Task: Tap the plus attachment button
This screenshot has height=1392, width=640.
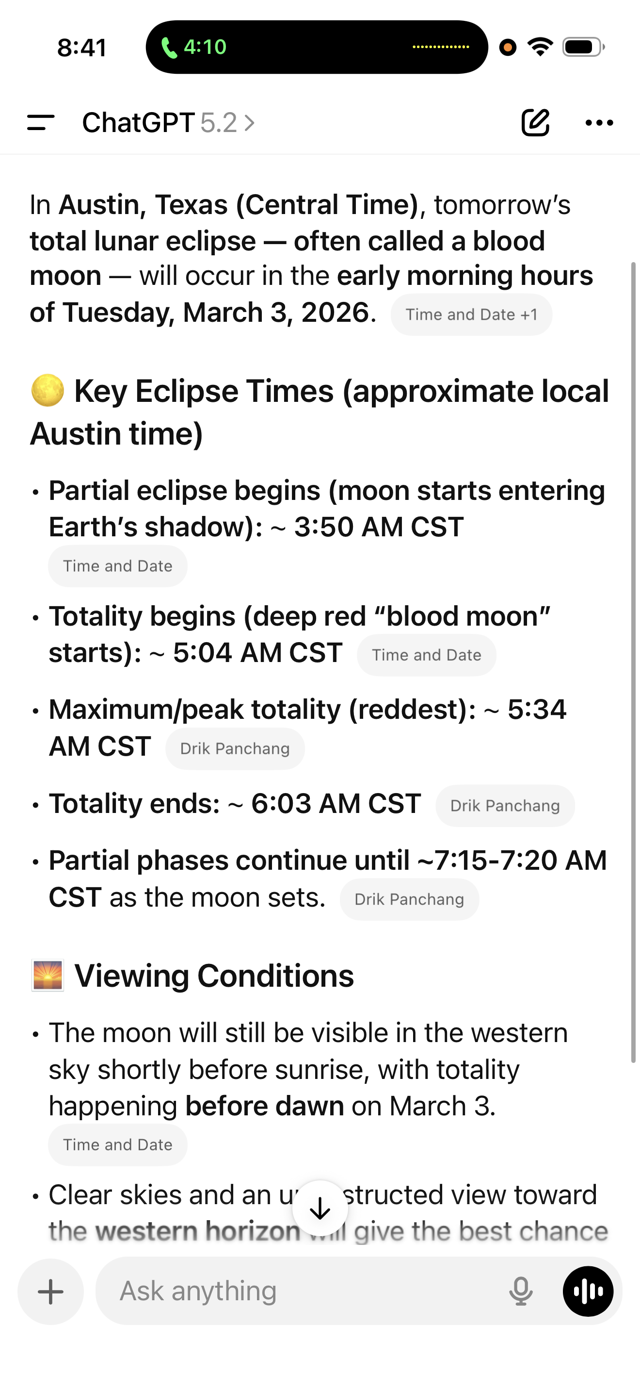Action: [51, 1292]
